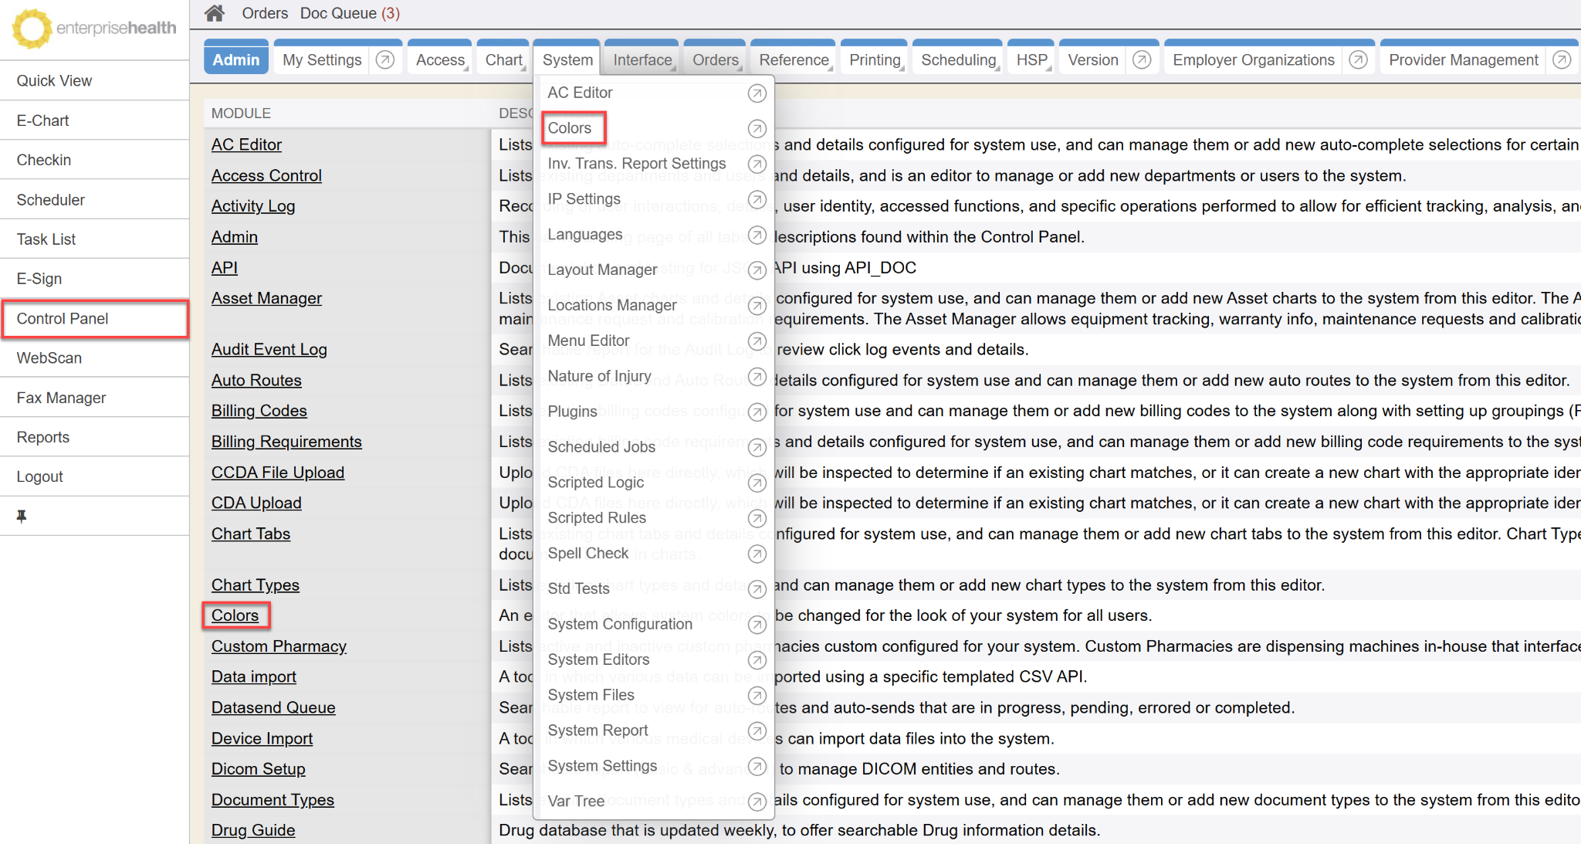Screen dimensions: 1581x844
Task: Click the pop-out arrow icon beside Colors in the menu
Action: click(757, 129)
